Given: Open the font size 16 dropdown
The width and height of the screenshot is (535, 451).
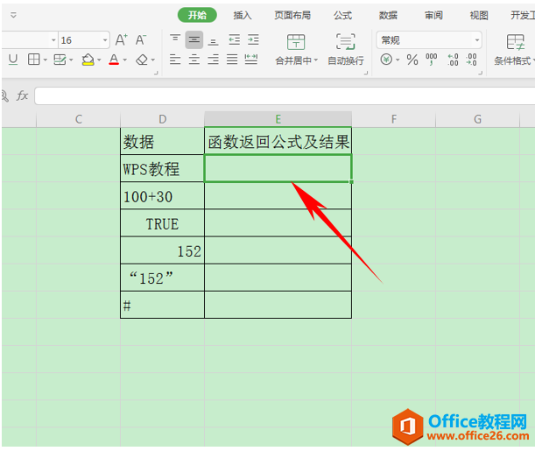Looking at the screenshot, I should click(105, 40).
